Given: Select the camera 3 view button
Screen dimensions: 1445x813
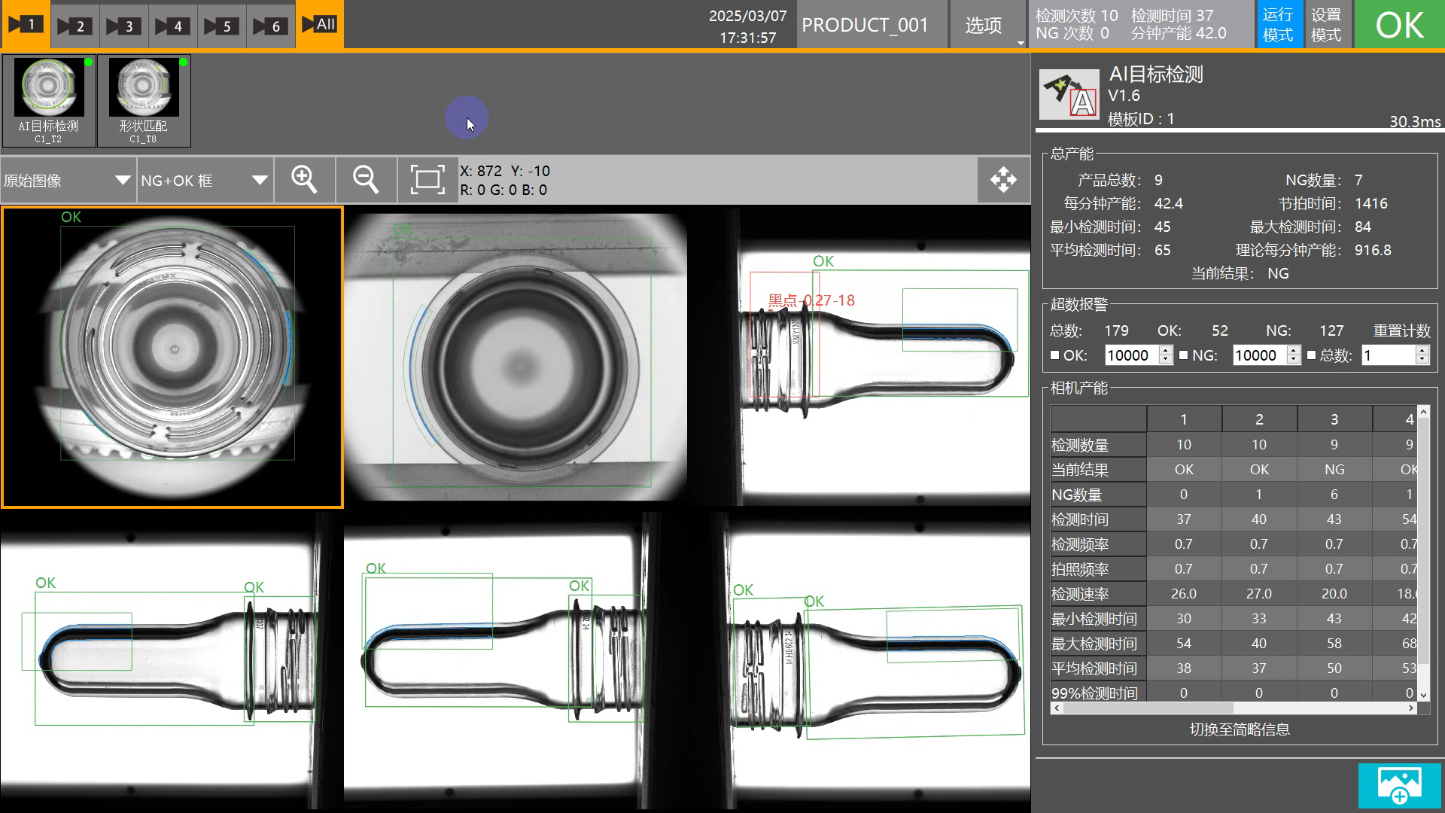Looking at the screenshot, I should [123, 25].
